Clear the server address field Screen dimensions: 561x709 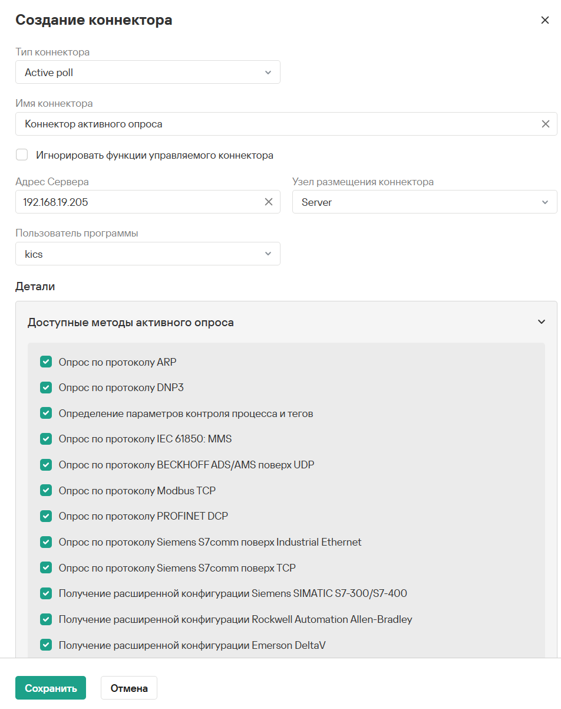pyautogui.click(x=268, y=202)
